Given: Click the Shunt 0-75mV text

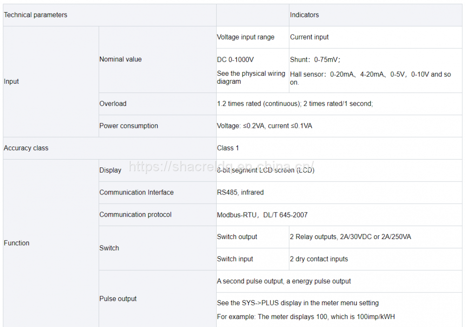Looking at the screenshot, I should [x=315, y=60].
